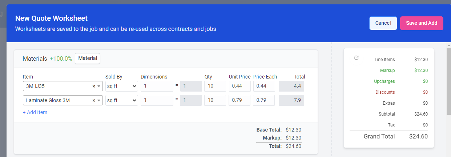Click the Grand Total $24.60 amount
This screenshot has height=157, width=451.
coord(418,137)
